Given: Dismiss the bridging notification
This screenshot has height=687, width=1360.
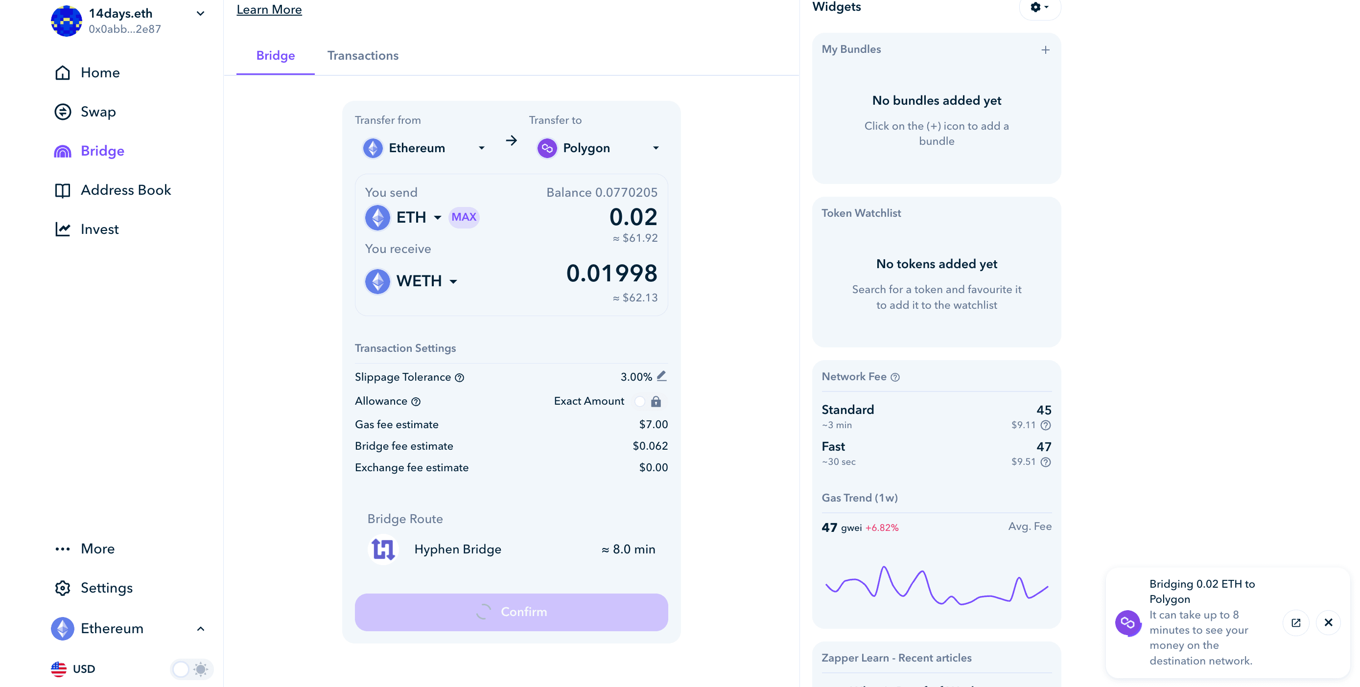Looking at the screenshot, I should point(1328,622).
